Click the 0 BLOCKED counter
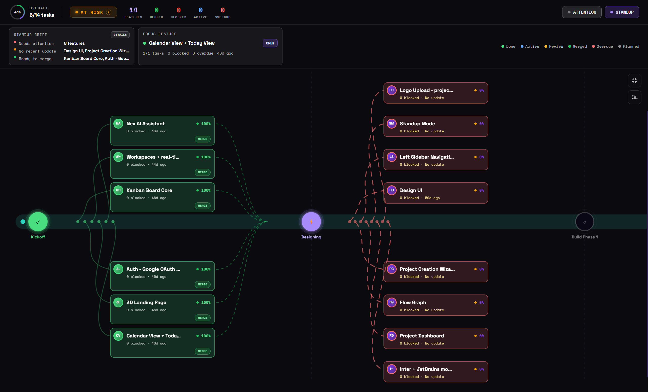The image size is (648, 392). [x=178, y=13]
